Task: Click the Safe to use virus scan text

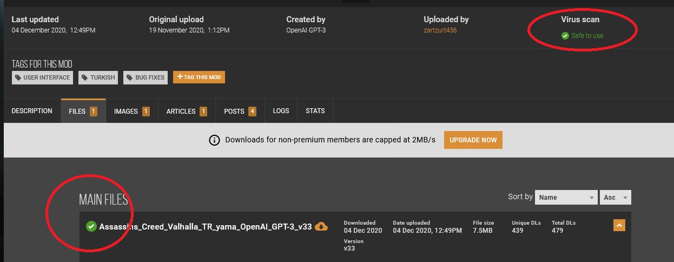Action: 587,36
